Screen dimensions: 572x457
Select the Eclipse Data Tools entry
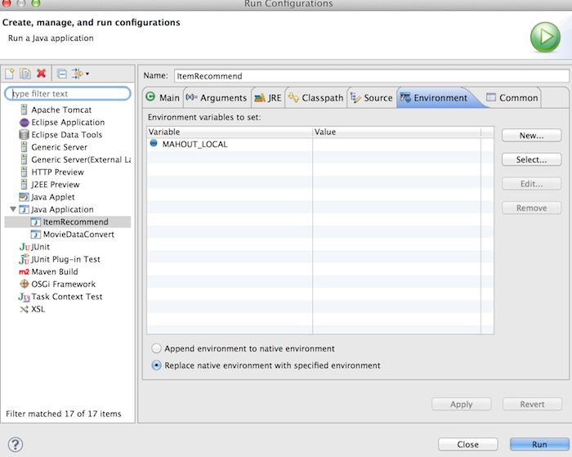[67, 135]
